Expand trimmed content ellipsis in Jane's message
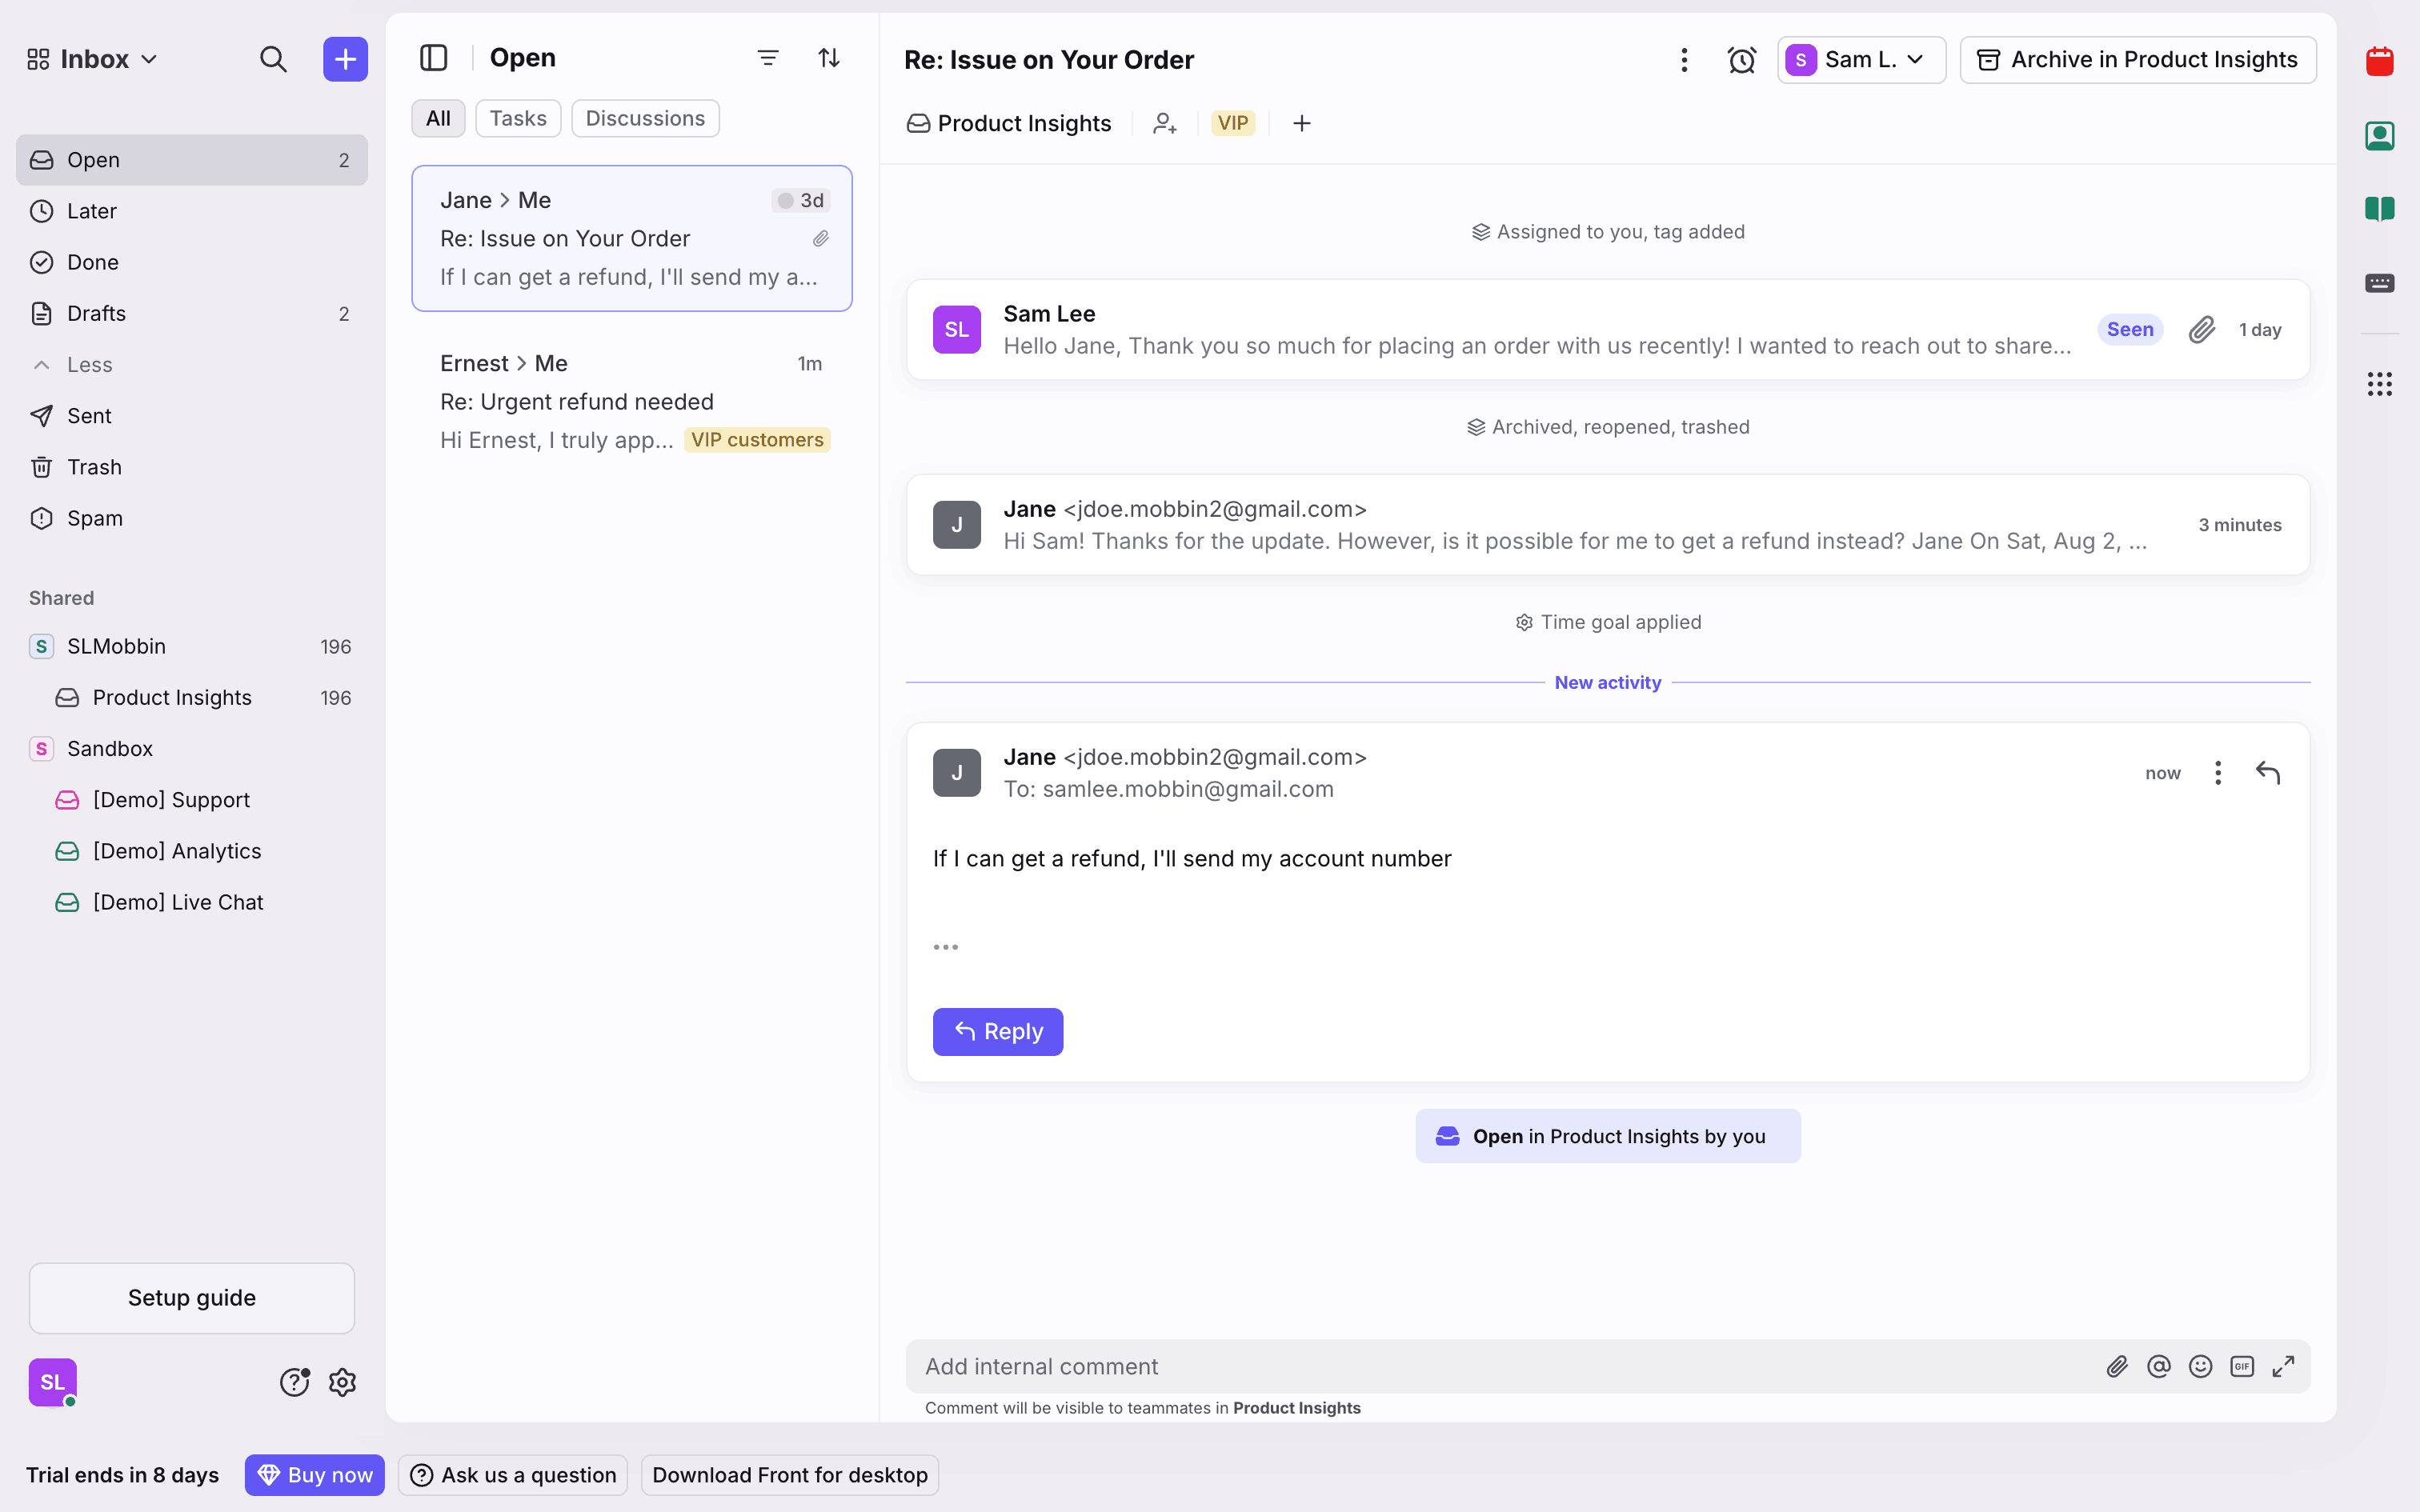Viewport: 2420px width, 1512px height. [945, 946]
